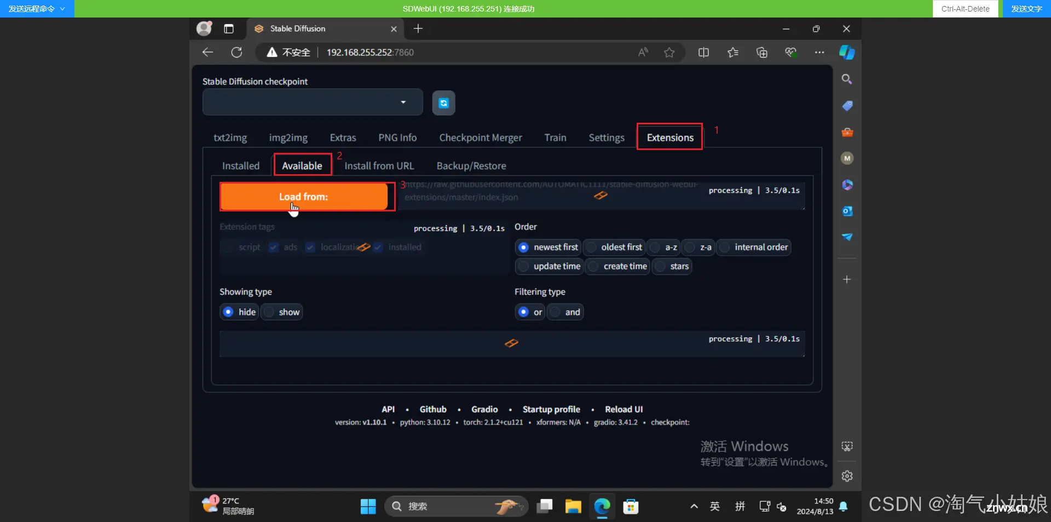This screenshot has height=522, width=1051.
Task: Click the orange Load from button
Action: (x=304, y=197)
